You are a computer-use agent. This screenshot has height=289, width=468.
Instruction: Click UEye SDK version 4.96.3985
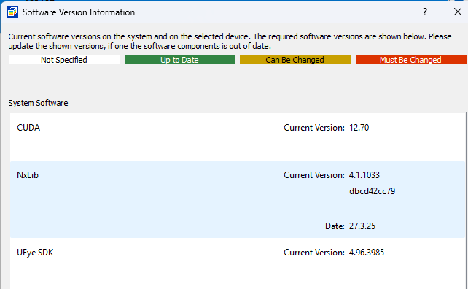click(x=367, y=253)
